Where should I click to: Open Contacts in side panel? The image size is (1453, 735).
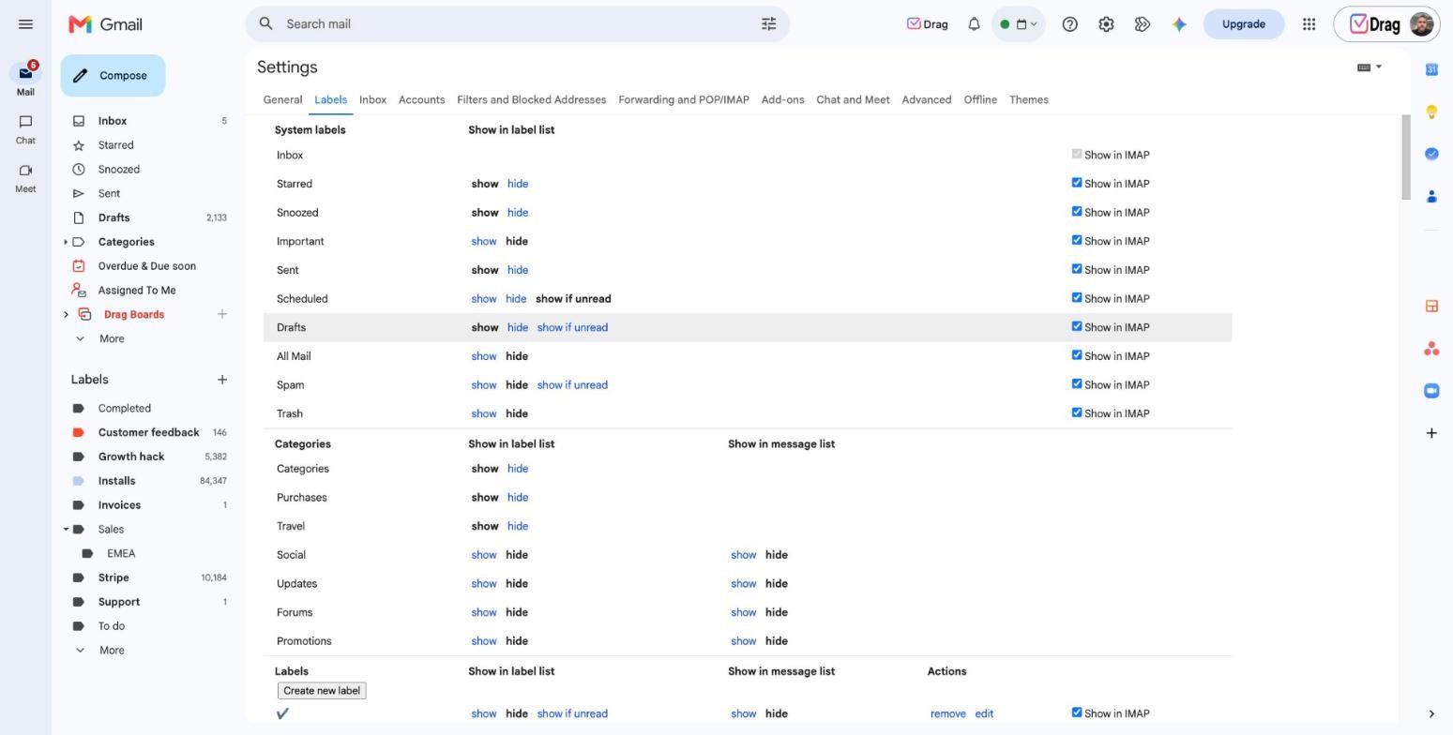click(1431, 197)
